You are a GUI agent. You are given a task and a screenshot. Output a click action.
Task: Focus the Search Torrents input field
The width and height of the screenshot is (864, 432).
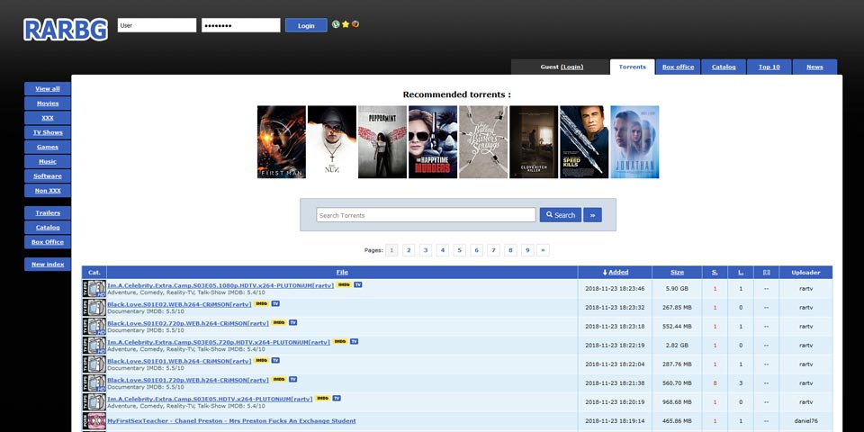coord(426,215)
